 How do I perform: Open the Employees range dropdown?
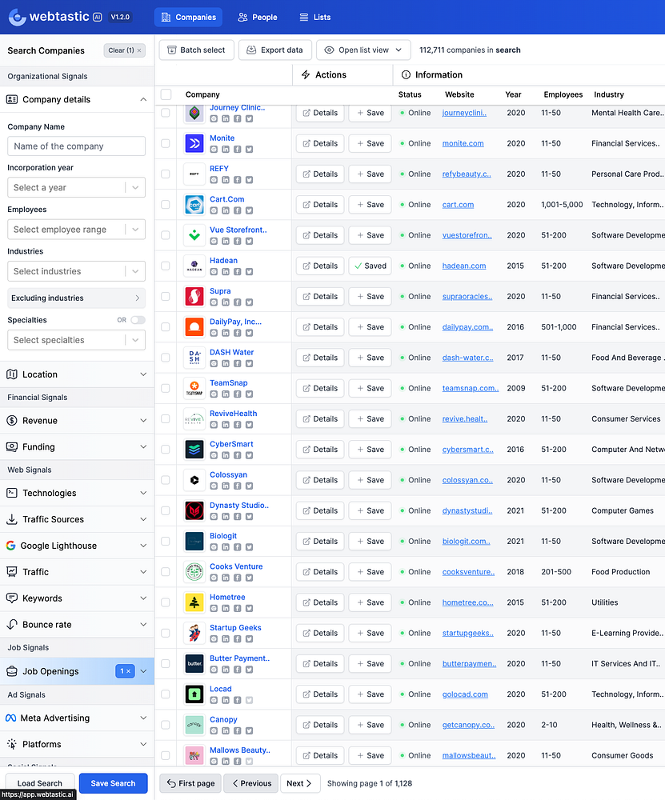click(77, 230)
